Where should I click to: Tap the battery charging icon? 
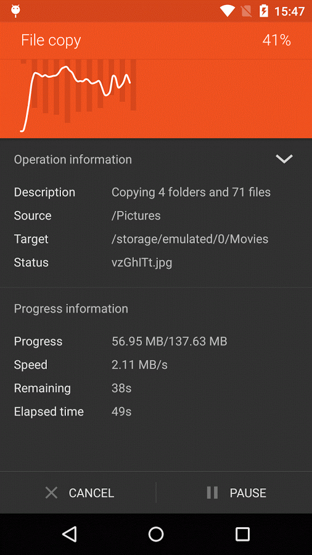[263, 11]
